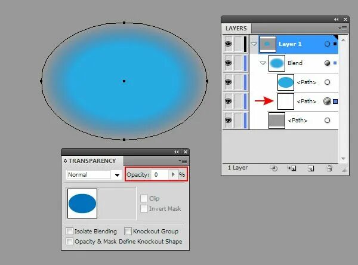Viewport: 358px width, 265px height.
Task: Open the Layers panel options menu
Action: [343, 28]
